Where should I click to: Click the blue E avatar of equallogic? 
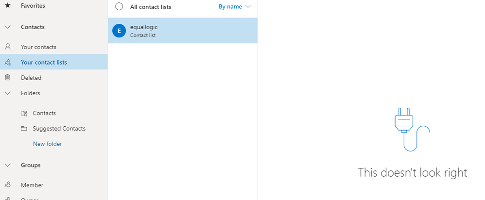[119, 31]
